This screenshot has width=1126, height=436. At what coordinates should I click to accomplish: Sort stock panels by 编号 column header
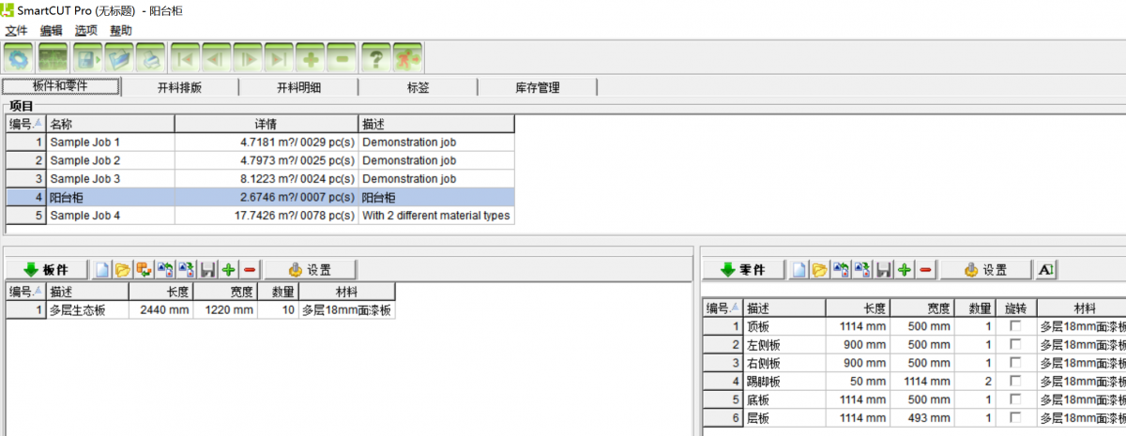coord(25,292)
